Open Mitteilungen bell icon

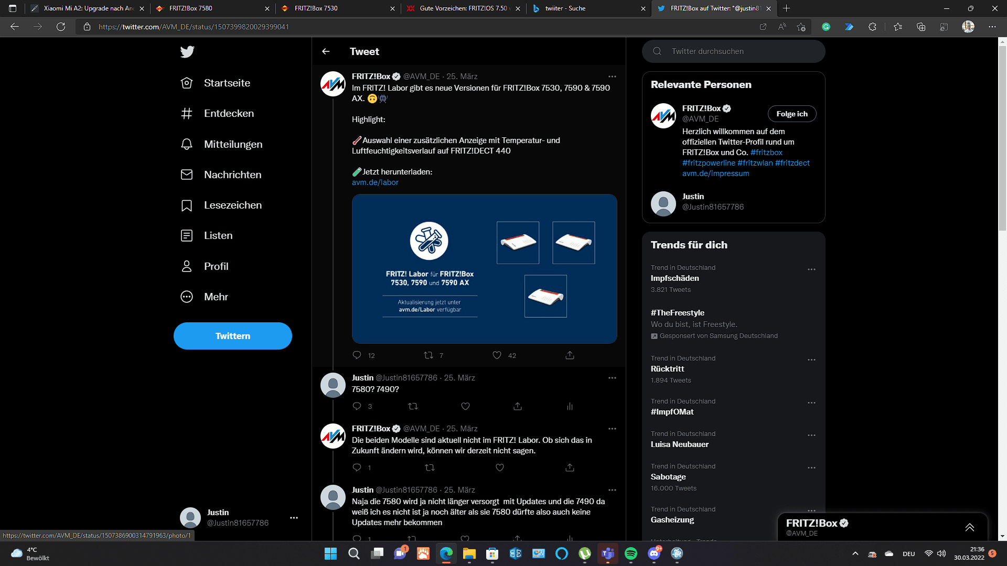[187, 144]
